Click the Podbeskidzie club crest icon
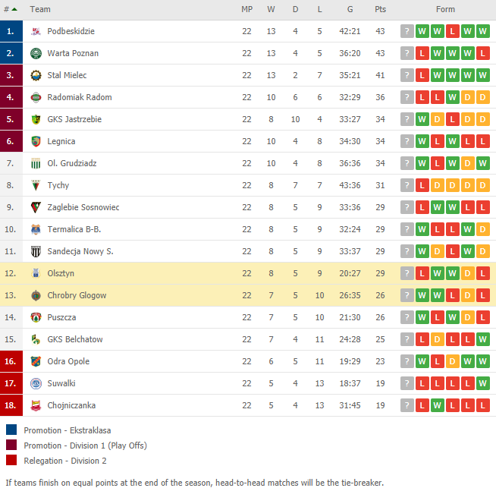The height and width of the screenshot is (488, 496). [x=36, y=31]
